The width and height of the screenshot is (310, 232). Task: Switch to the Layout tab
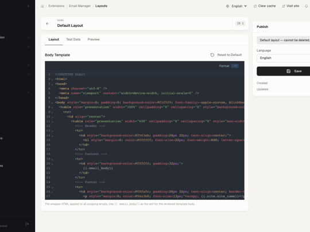coord(54,40)
